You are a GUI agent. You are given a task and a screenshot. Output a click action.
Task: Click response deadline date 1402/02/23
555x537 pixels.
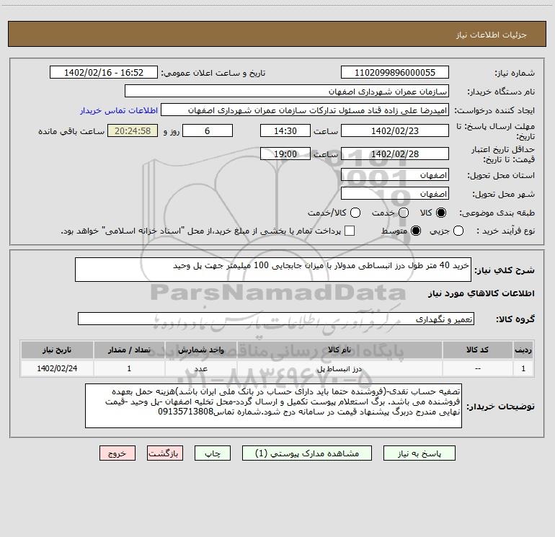click(395, 130)
